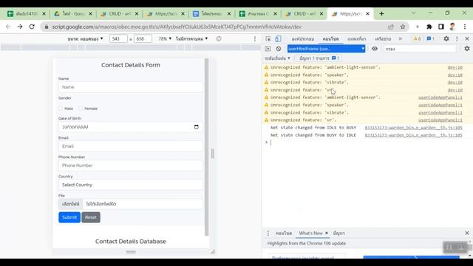Clear console with the ban icon

279,49
